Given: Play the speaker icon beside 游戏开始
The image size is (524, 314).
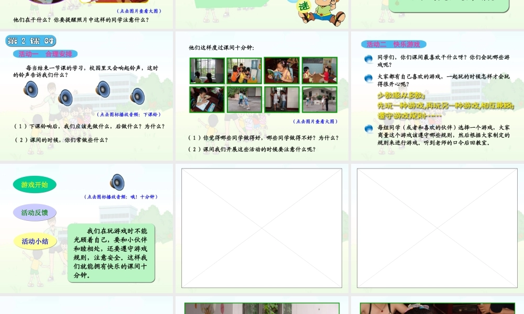Looking at the screenshot, I should (117, 182).
